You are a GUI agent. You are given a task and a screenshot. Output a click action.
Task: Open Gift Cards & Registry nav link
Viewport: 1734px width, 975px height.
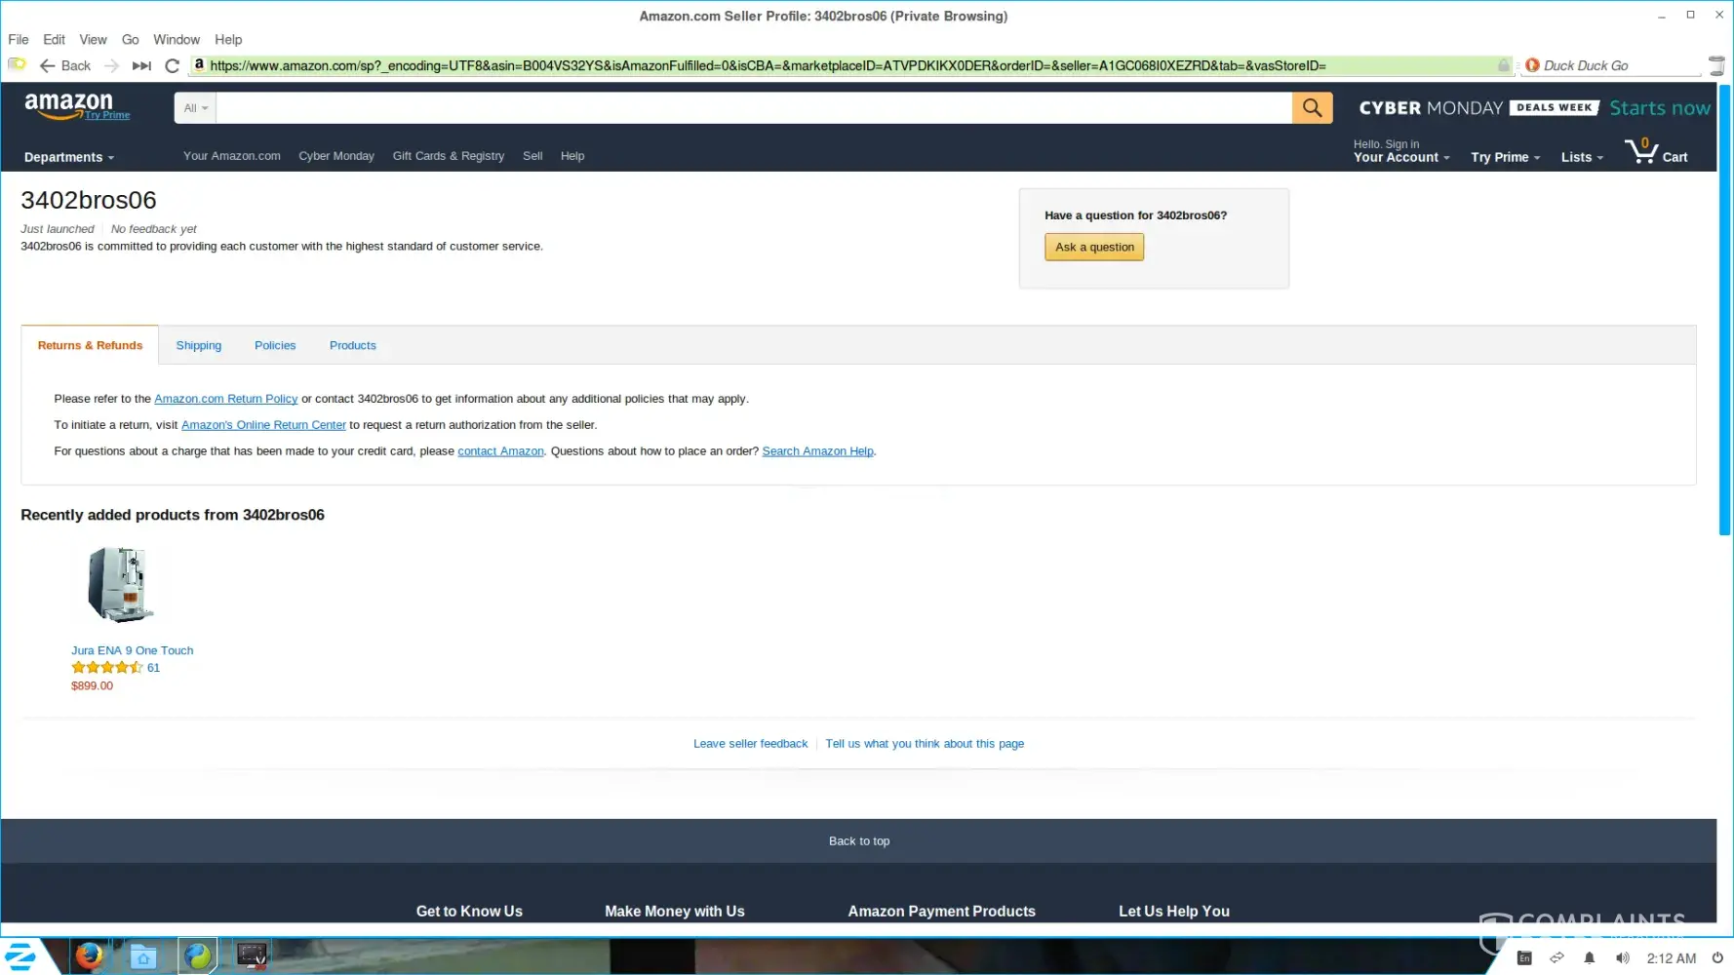tap(449, 156)
